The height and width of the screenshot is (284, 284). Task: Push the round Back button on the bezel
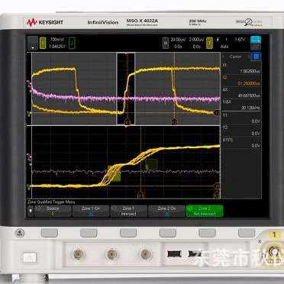point(20,233)
